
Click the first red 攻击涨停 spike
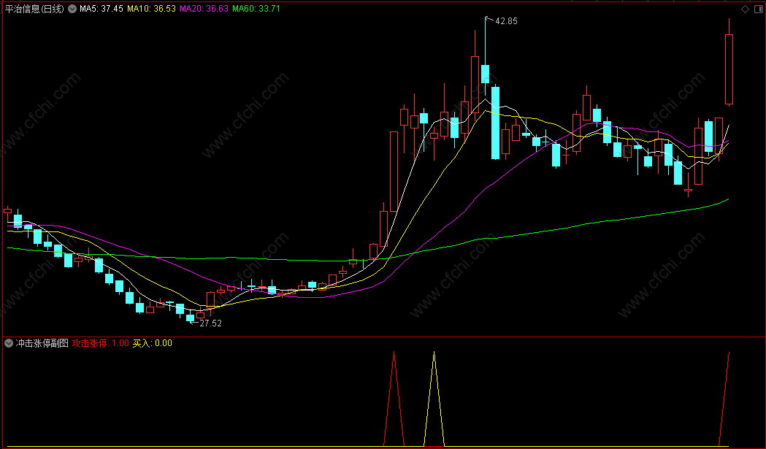pyautogui.click(x=394, y=398)
